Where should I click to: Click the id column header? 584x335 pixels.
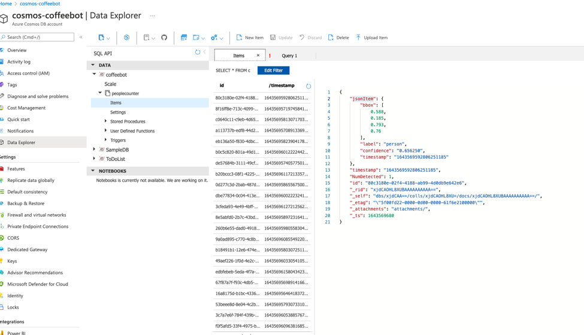click(x=222, y=86)
